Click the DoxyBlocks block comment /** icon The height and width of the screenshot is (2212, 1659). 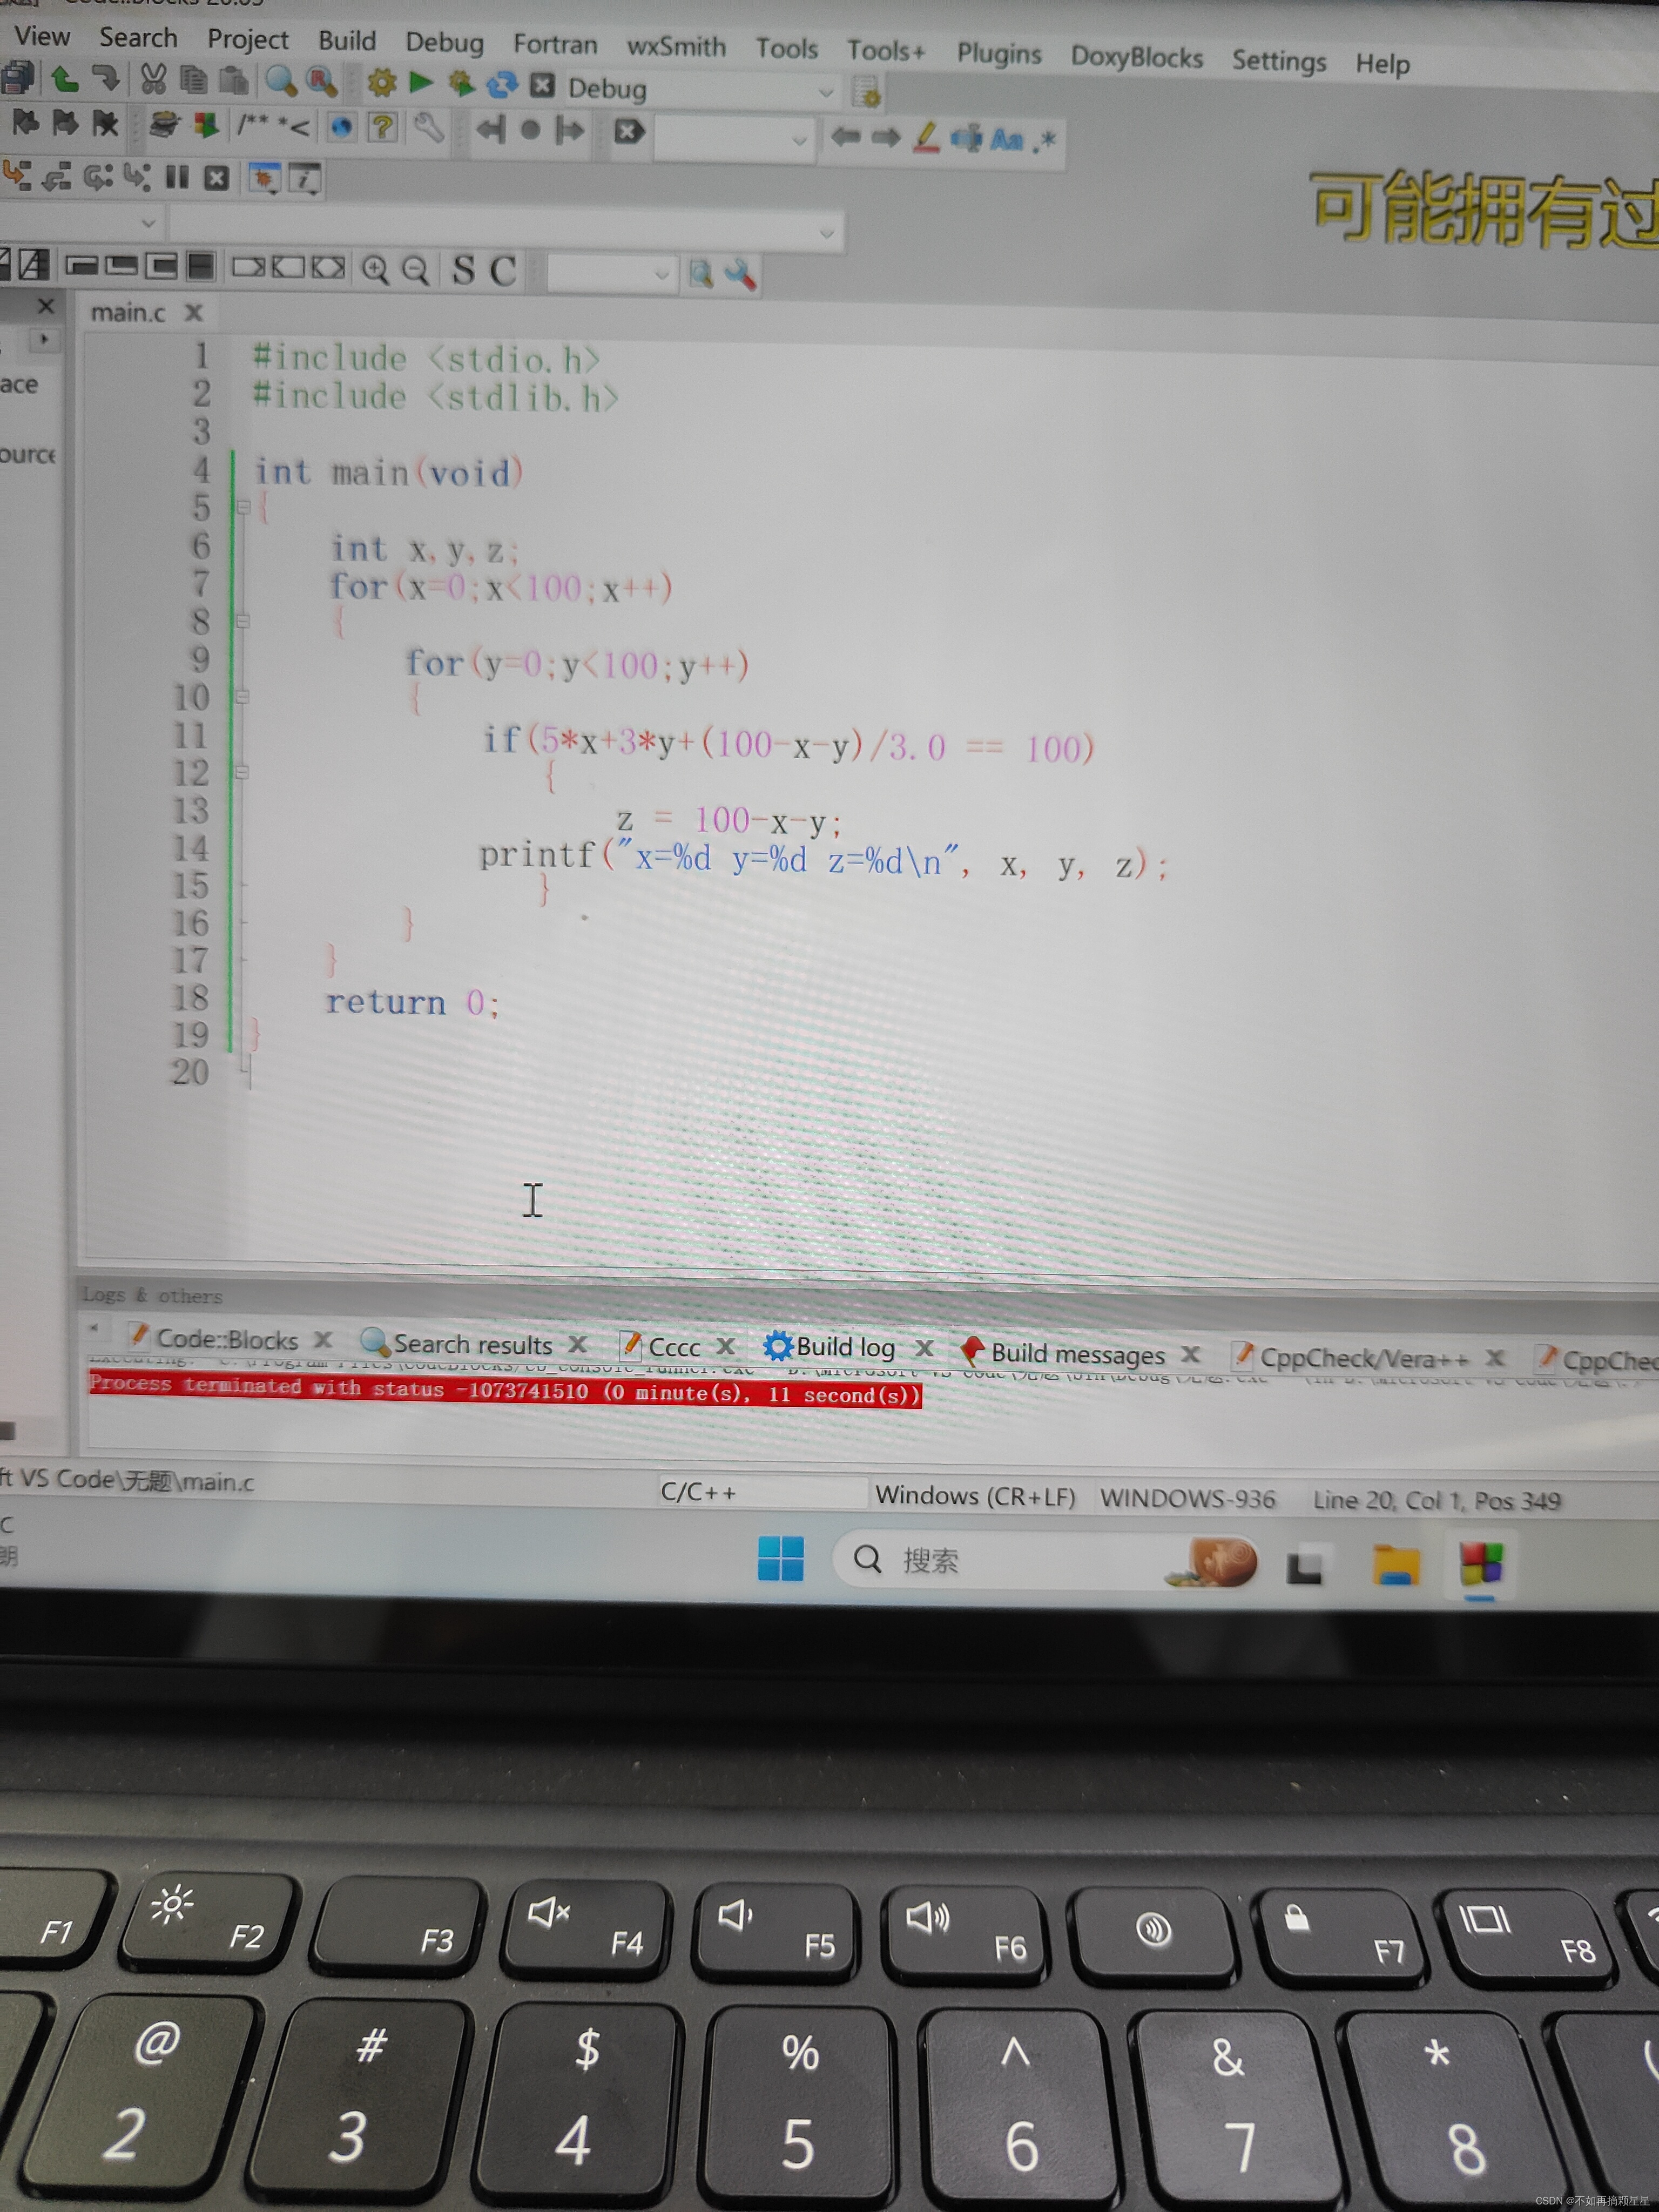[253, 125]
